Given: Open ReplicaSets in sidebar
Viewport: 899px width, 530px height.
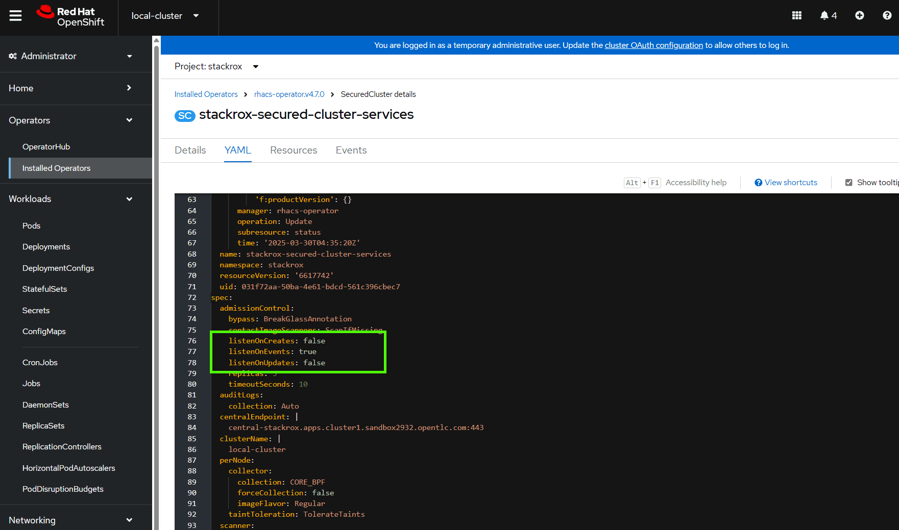Looking at the screenshot, I should (43, 426).
